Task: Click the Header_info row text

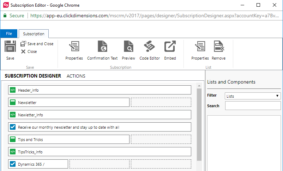Action: tap(28, 90)
